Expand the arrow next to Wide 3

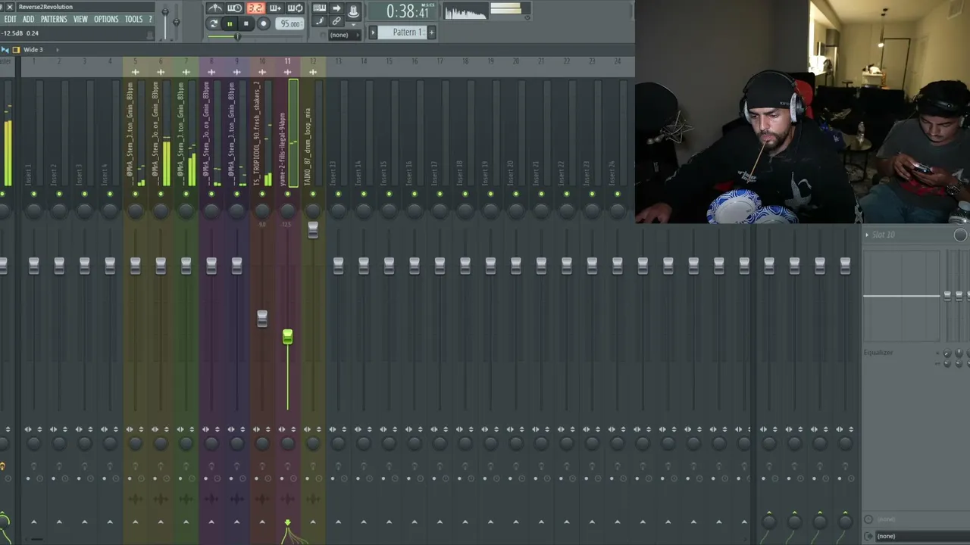[57, 49]
